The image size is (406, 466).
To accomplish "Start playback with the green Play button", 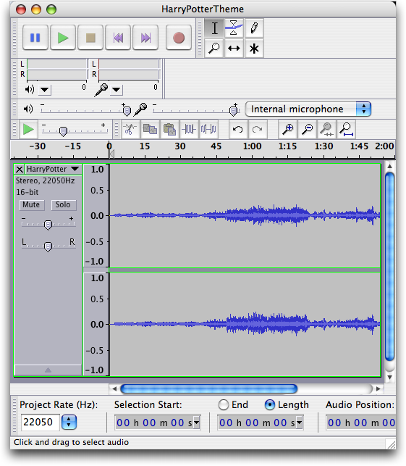I will (63, 38).
